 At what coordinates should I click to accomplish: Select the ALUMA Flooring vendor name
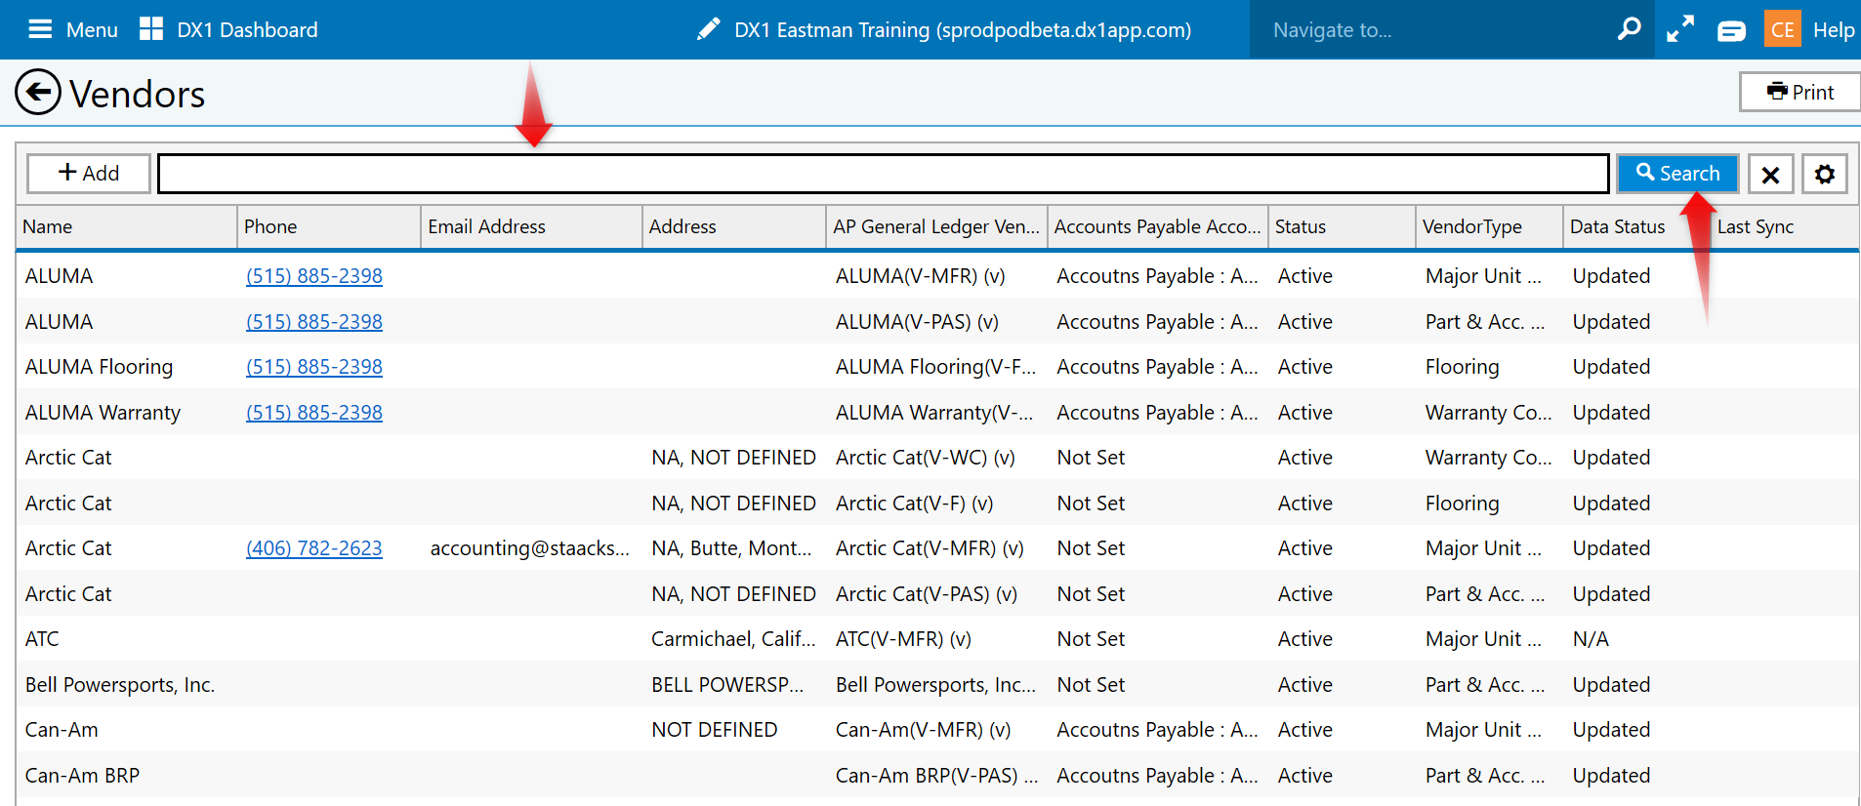[100, 367]
